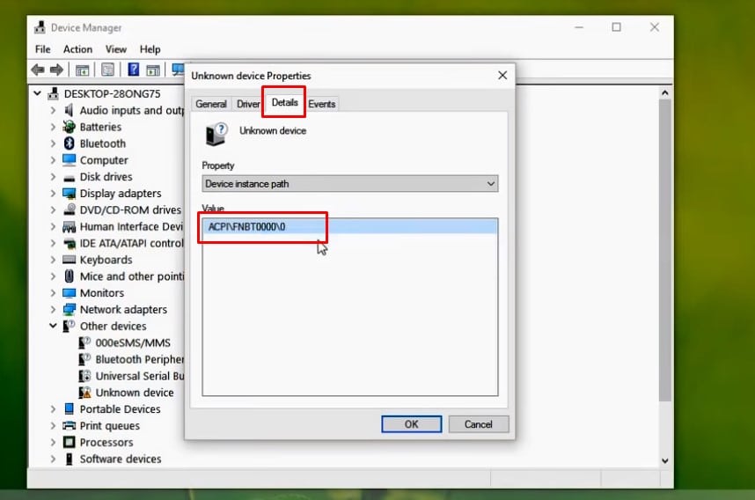Image resolution: width=755 pixels, height=500 pixels.
Task: Expand the Processors tree node
Action: point(53,442)
